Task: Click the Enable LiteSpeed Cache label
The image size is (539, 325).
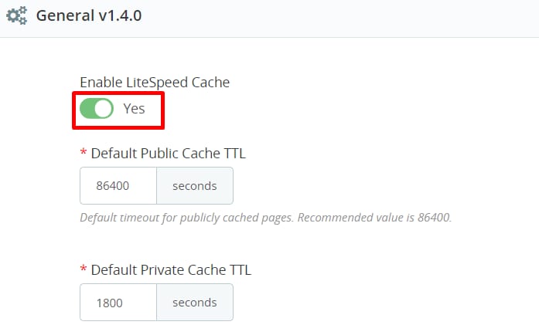Action: click(x=155, y=82)
